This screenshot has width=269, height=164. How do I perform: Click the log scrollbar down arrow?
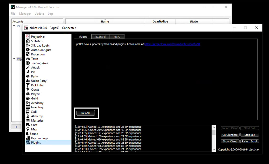214,149
